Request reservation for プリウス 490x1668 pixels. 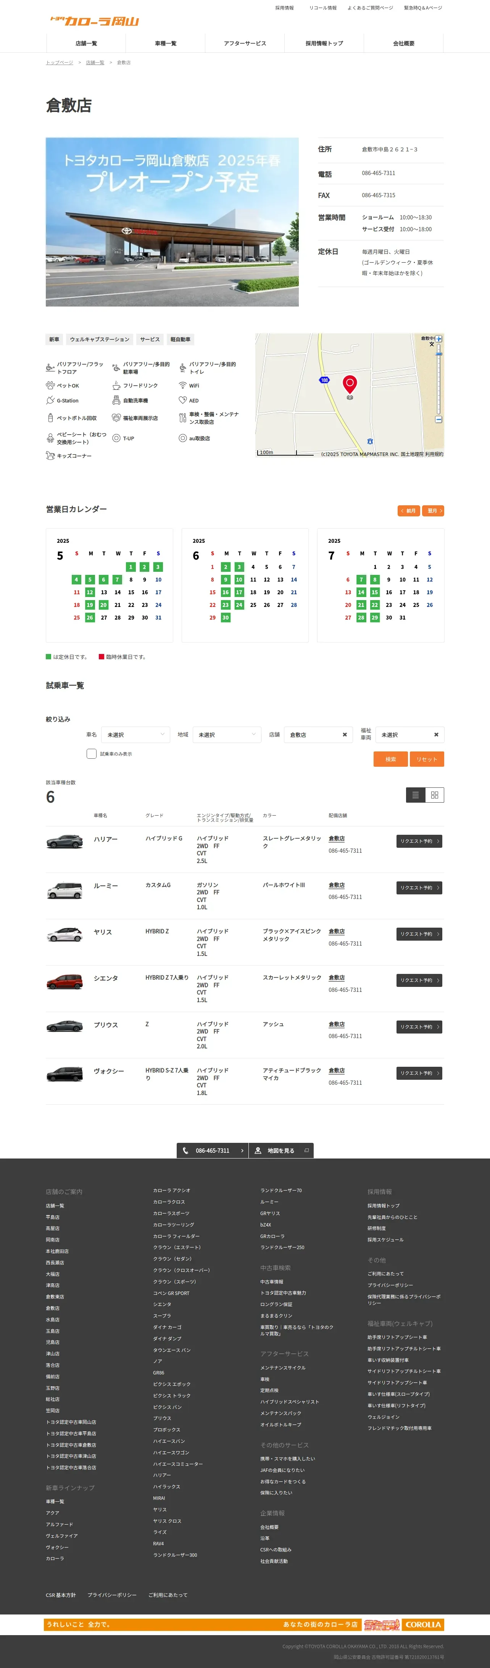419,1027
